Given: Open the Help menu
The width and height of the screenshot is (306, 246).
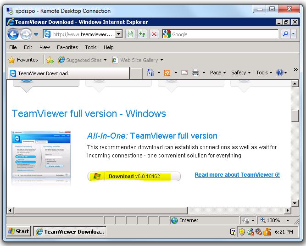Looking at the screenshot, I should pyautogui.click(x=109, y=47).
